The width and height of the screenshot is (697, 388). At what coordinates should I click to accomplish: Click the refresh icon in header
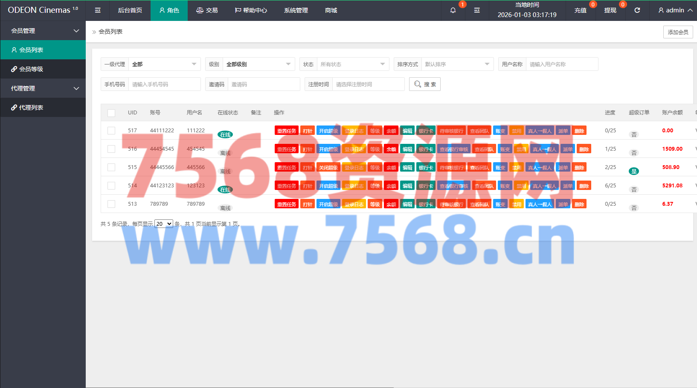(637, 10)
